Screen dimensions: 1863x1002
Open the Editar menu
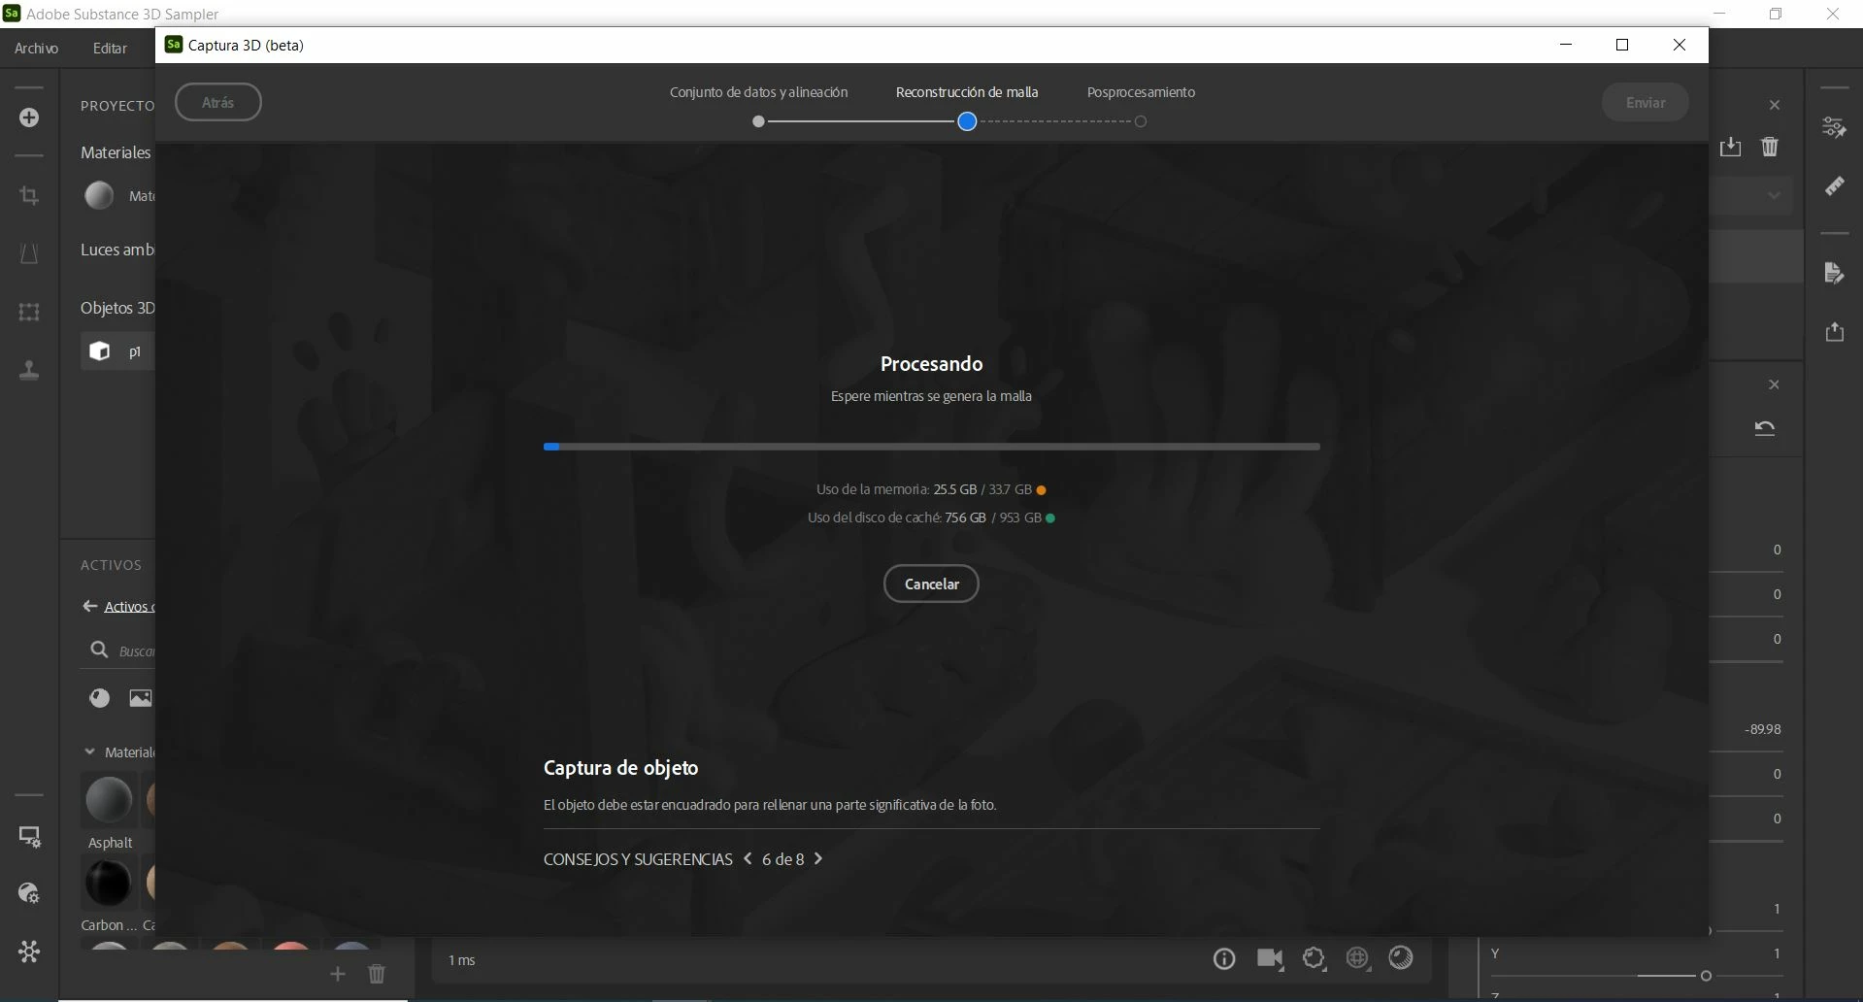pos(110,48)
